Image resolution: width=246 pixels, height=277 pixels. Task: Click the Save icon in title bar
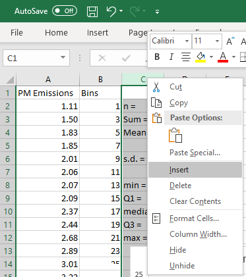92,11
